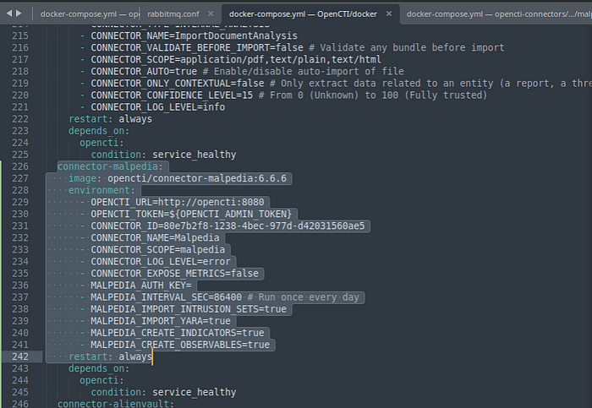Open the opencti-connectors docker-compose.yml tab
Image resolution: width=592 pixels, height=408 pixels.
[499, 14]
